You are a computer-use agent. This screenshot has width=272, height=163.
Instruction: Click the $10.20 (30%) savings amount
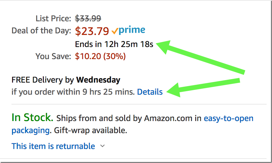click(100, 56)
